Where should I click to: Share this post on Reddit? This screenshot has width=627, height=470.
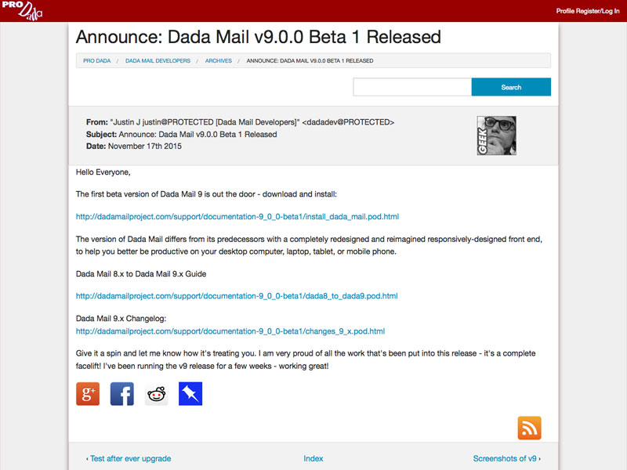[x=157, y=393]
